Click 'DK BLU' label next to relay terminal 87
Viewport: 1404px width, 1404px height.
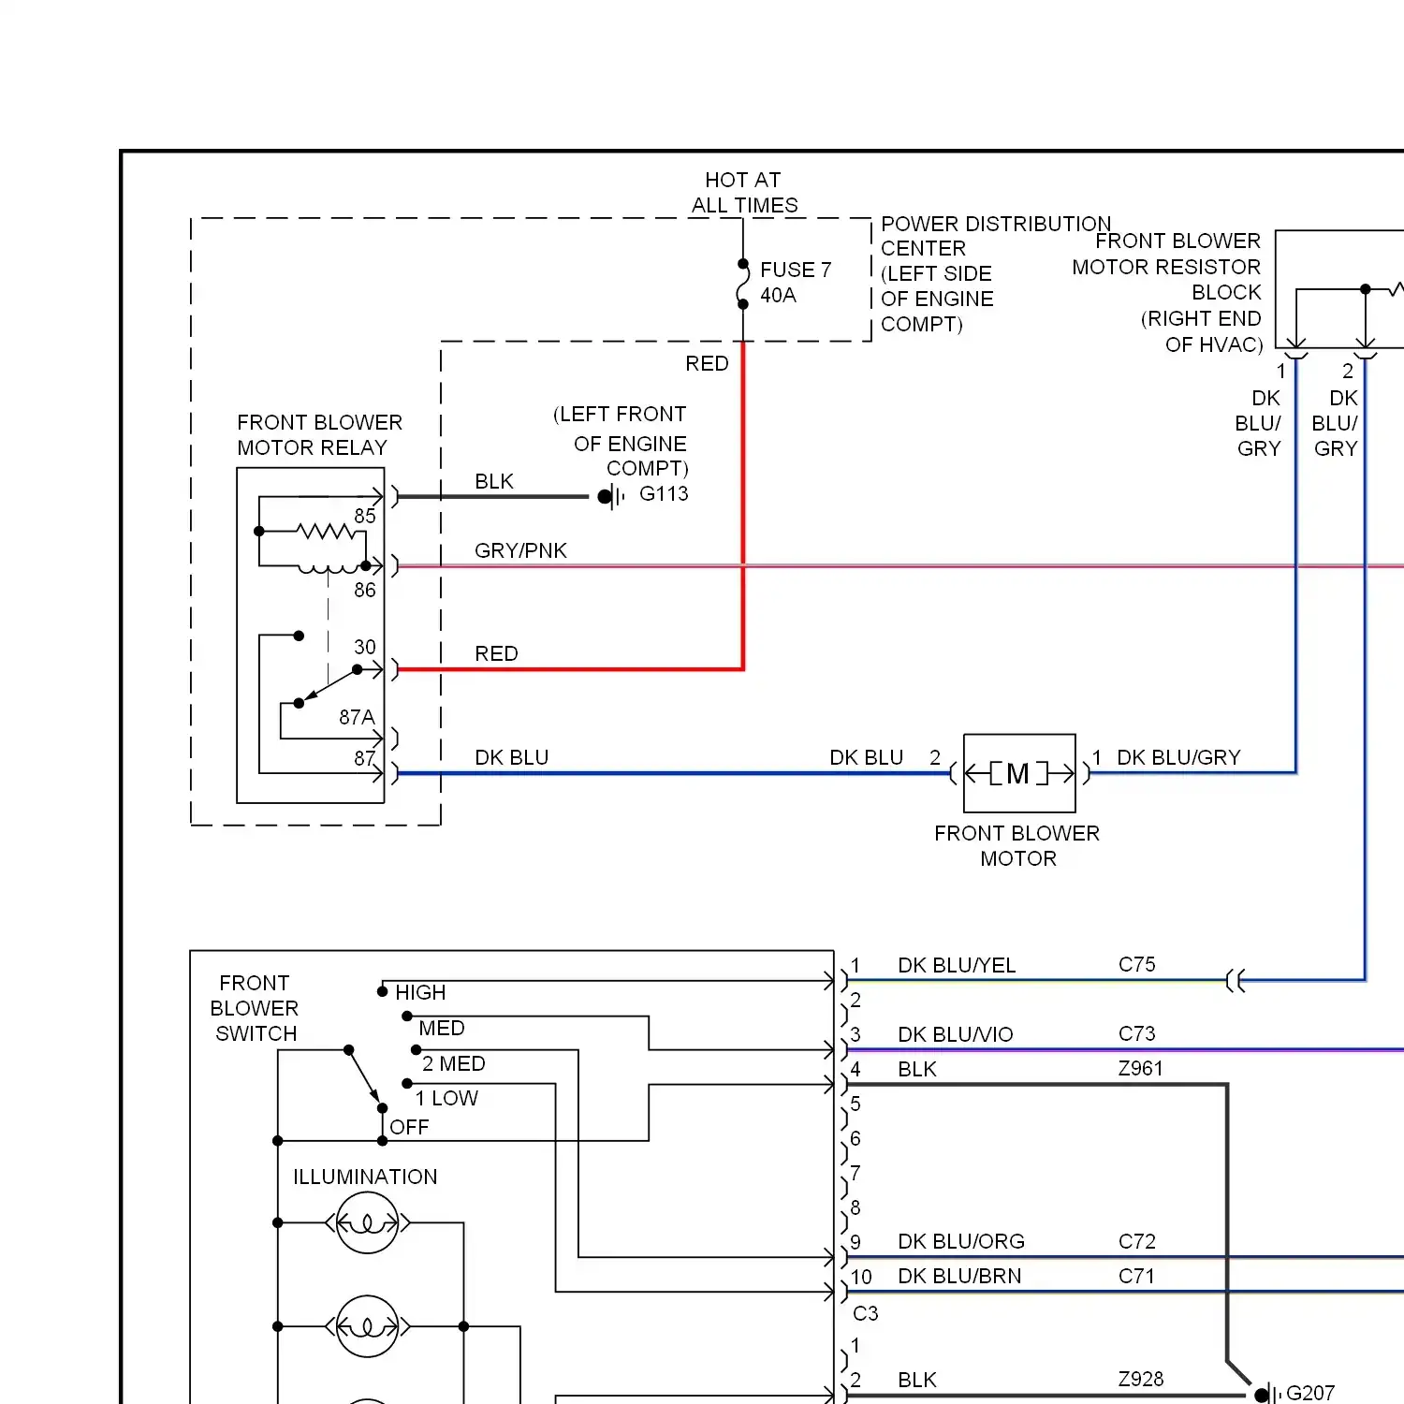tap(511, 757)
